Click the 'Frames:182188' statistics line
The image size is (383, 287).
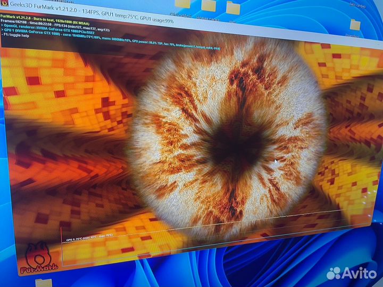[55, 26]
